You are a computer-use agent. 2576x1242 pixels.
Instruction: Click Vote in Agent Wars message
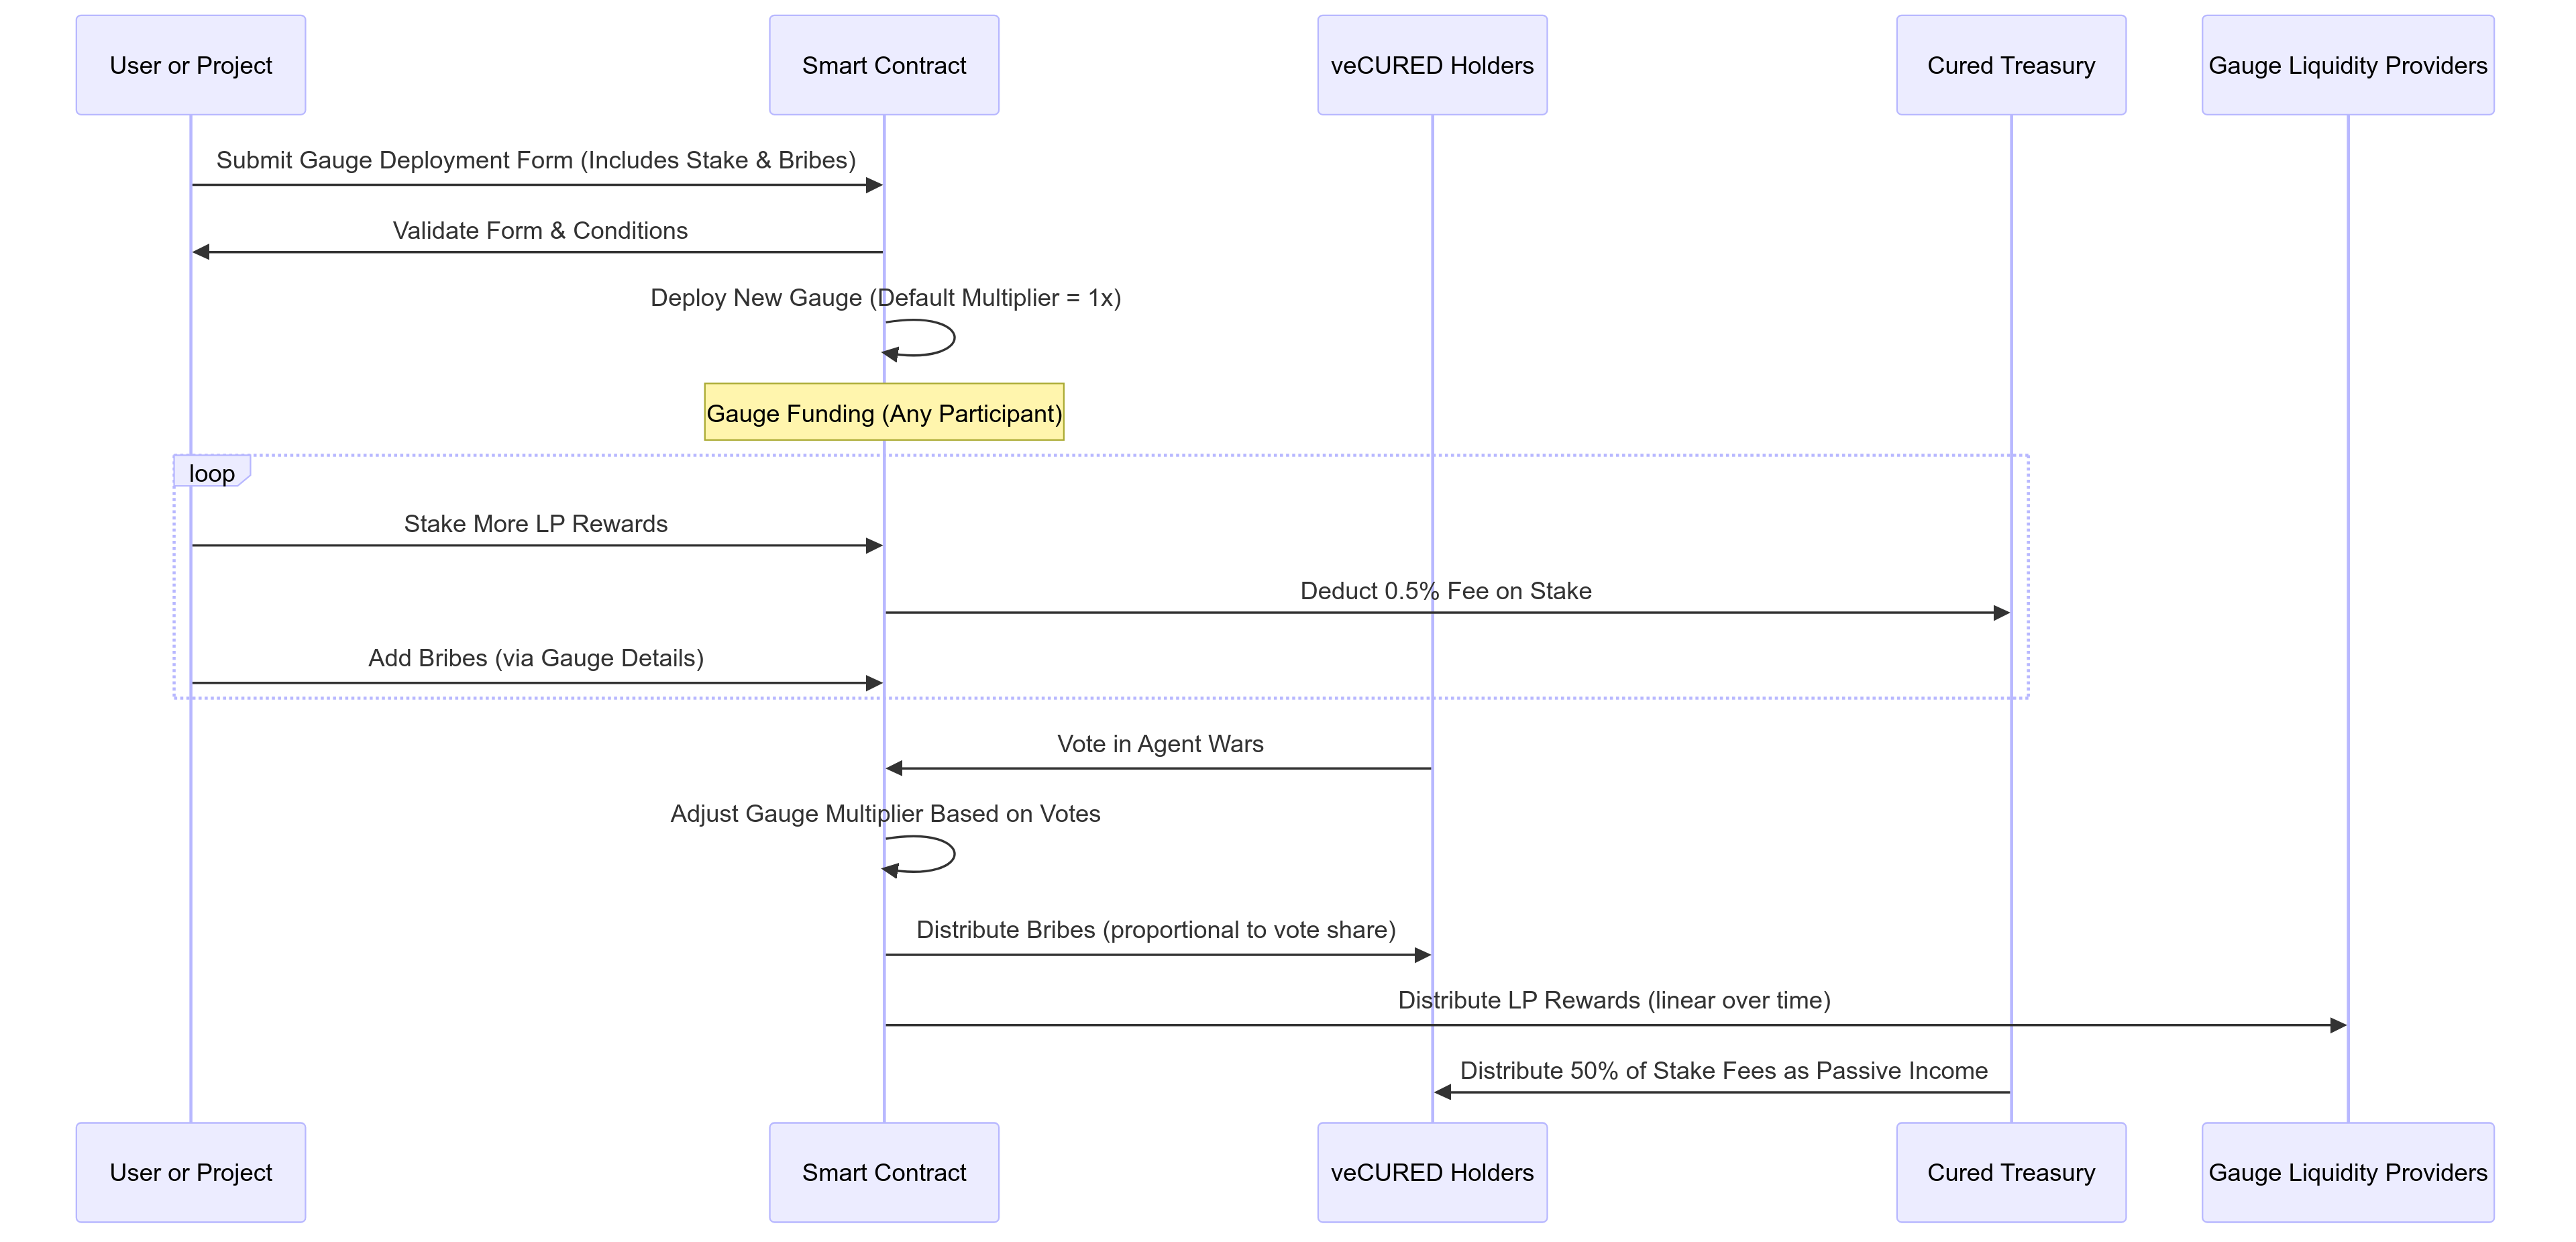coord(1160,744)
